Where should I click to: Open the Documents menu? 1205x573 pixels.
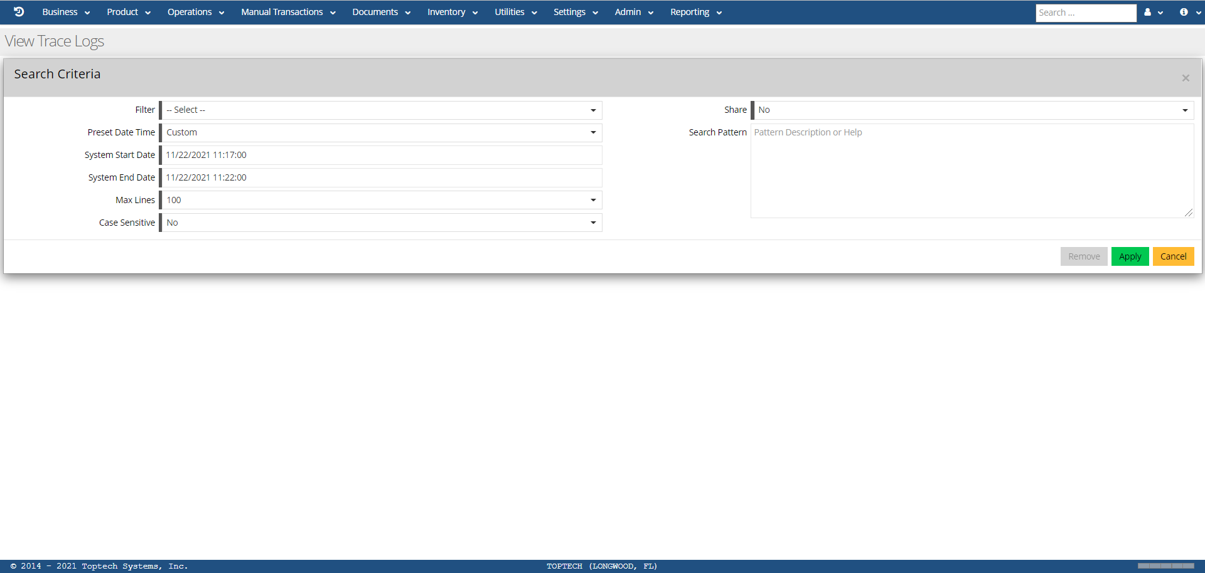(x=381, y=12)
